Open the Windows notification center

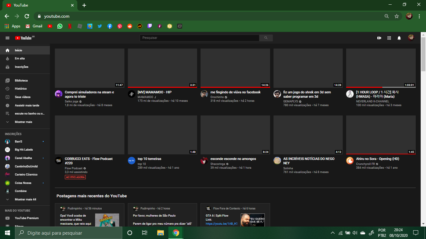(416, 233)
